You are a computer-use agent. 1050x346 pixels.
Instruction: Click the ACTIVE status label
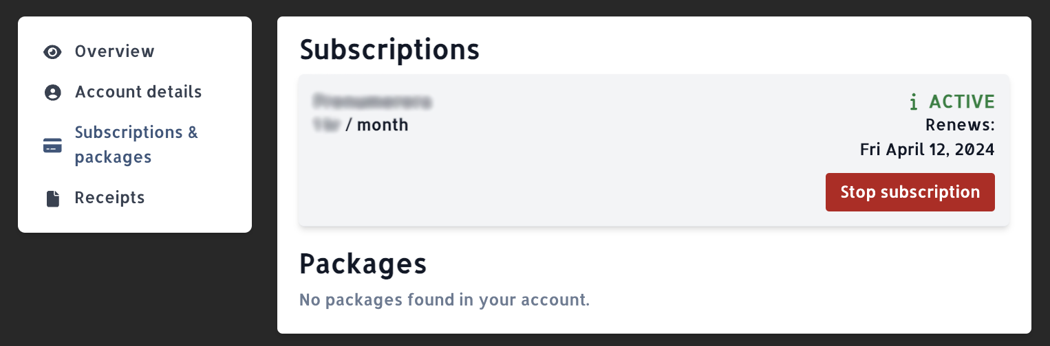tap(962, 102)
